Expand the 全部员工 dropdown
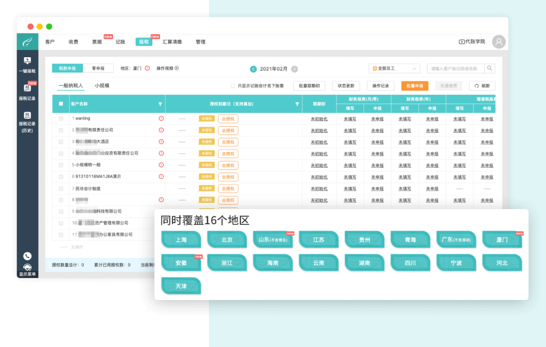Viewport: 546px width, 347px height. tap(394, 68)
